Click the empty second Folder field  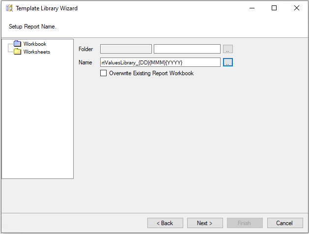[x=187, y=49]
